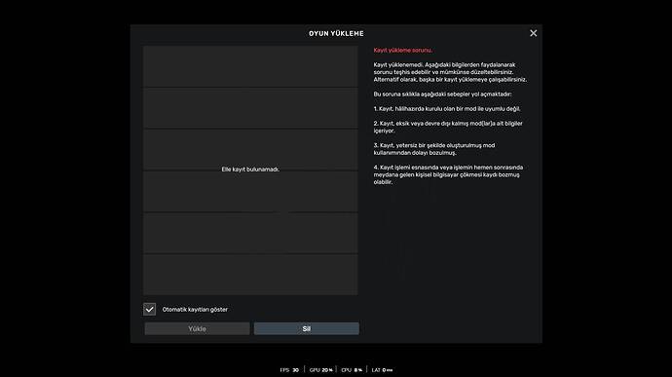Click the Sil button to delete the save
This screenshot has width=672, height=377.
click(307, 328)
